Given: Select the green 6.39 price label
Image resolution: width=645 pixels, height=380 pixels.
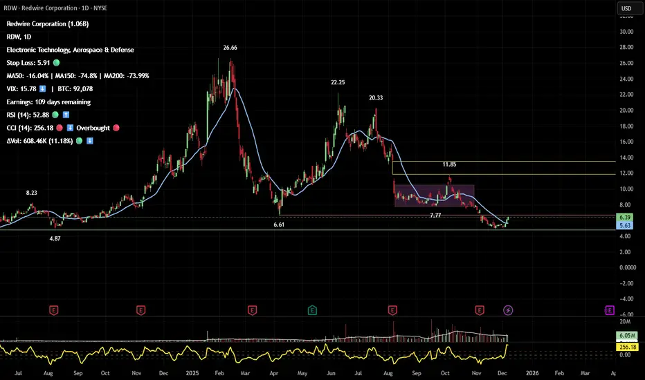Looking at the screenshot, I should click(624, 218).
